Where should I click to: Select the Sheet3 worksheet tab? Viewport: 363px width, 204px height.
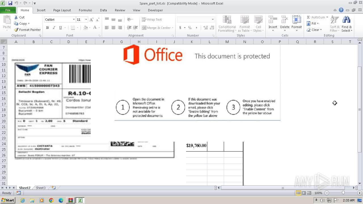click(x=41, y=188)
